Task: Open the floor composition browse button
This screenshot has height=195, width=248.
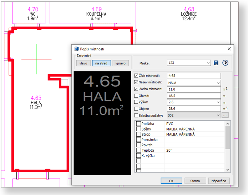Action: [225, 116]
